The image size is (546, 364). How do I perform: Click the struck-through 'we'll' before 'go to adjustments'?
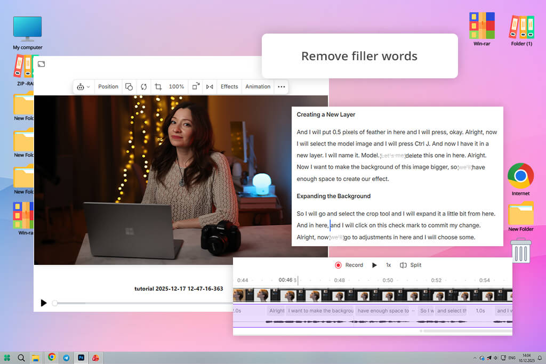point(336,237)
